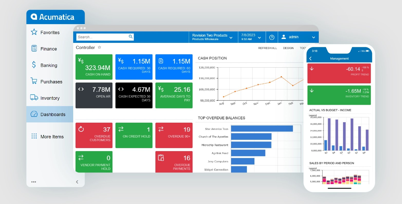
Task: Tap Inventory Trend down arrow icon
Action: coord(312,91)
